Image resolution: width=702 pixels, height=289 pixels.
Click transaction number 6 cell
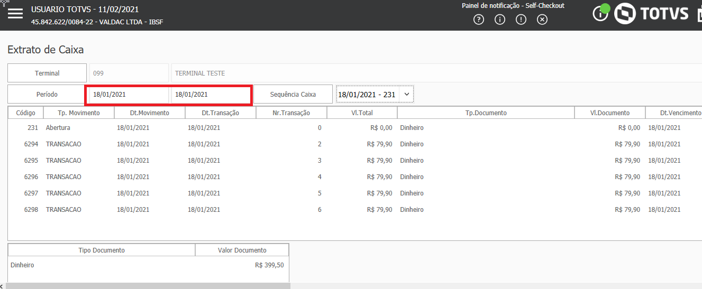320,210
